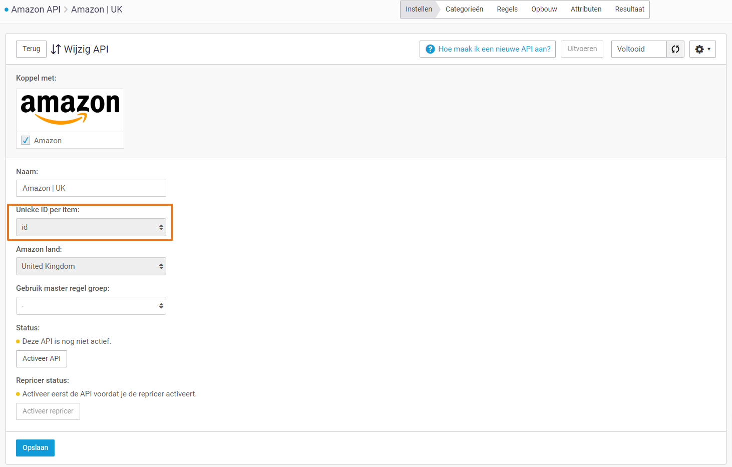Click the Uitvoeren button
The height and width of the screenshot is (467, 732).
[582, 49]
